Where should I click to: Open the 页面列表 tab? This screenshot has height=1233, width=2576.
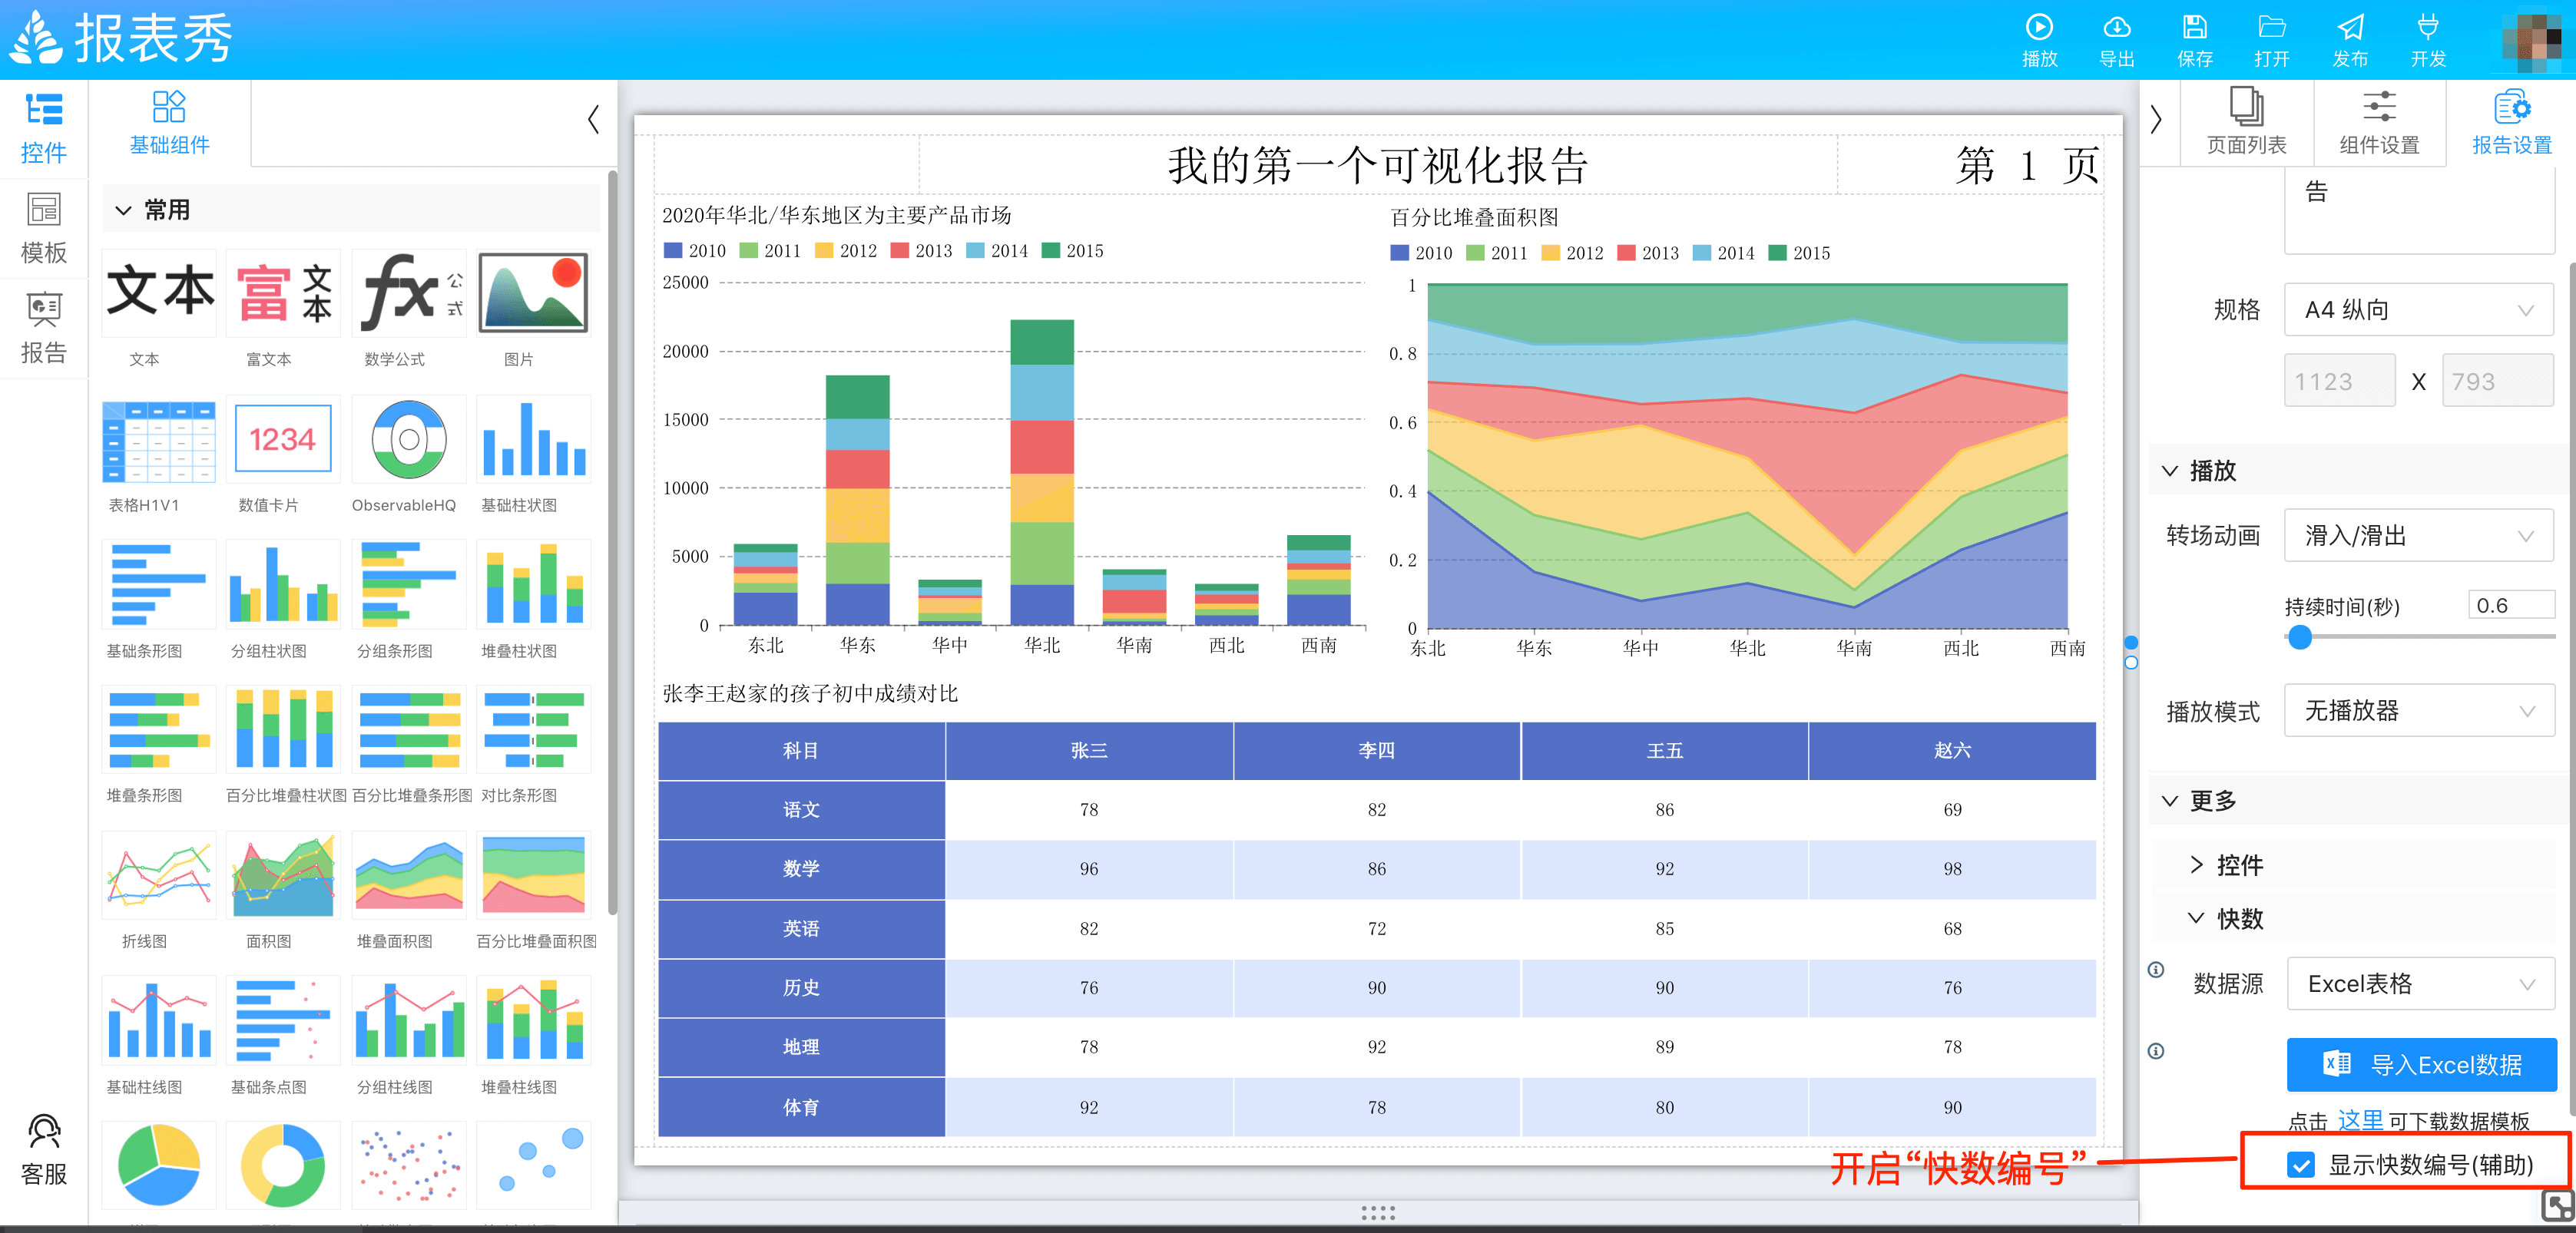[2246, 123]
